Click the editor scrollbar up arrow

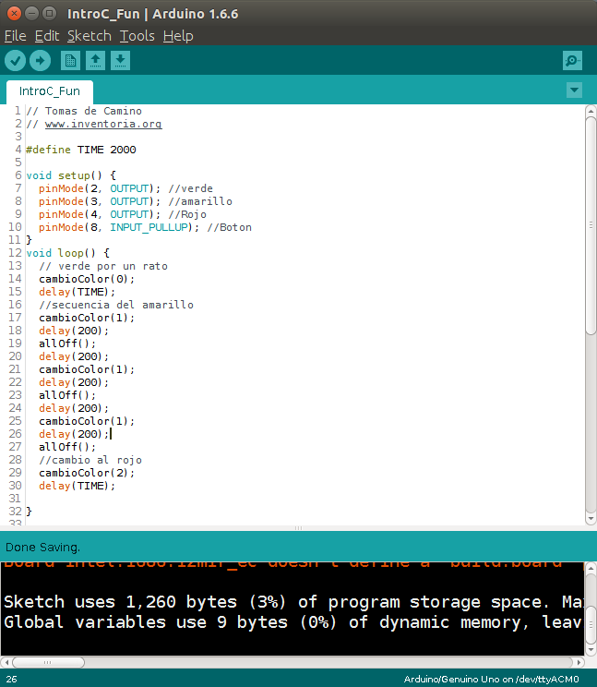click(591, 111)
